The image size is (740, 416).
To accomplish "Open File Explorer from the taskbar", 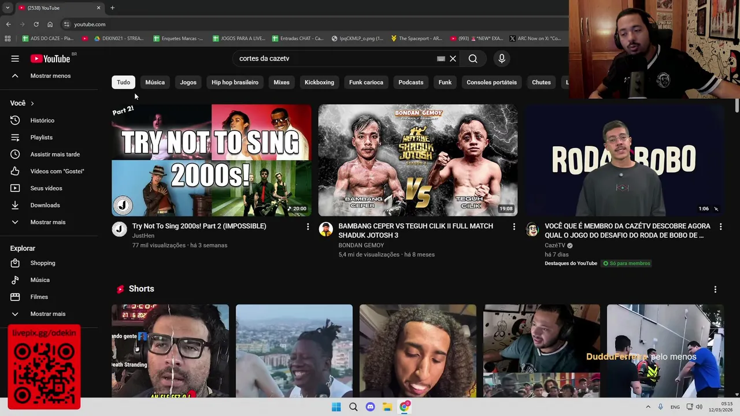I will pyautogui.click(x=387, y=407).
